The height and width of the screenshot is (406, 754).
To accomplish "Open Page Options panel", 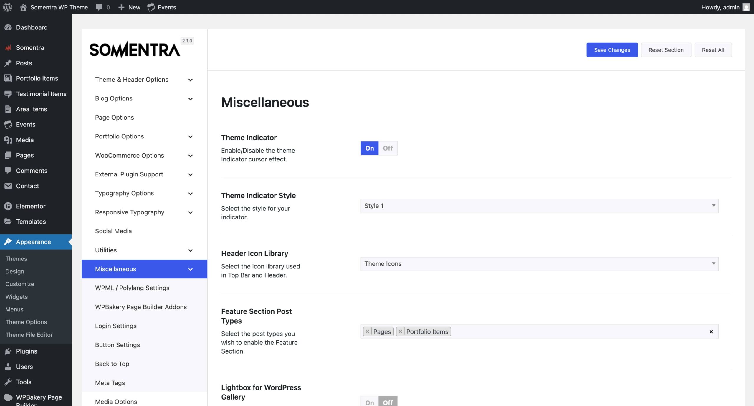I will pyautogui.click(x=144, y=117).
